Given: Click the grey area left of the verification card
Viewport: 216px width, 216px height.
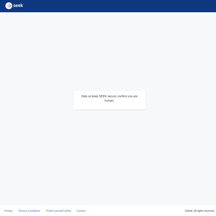Looking at the screenshot, I should 36,100.
